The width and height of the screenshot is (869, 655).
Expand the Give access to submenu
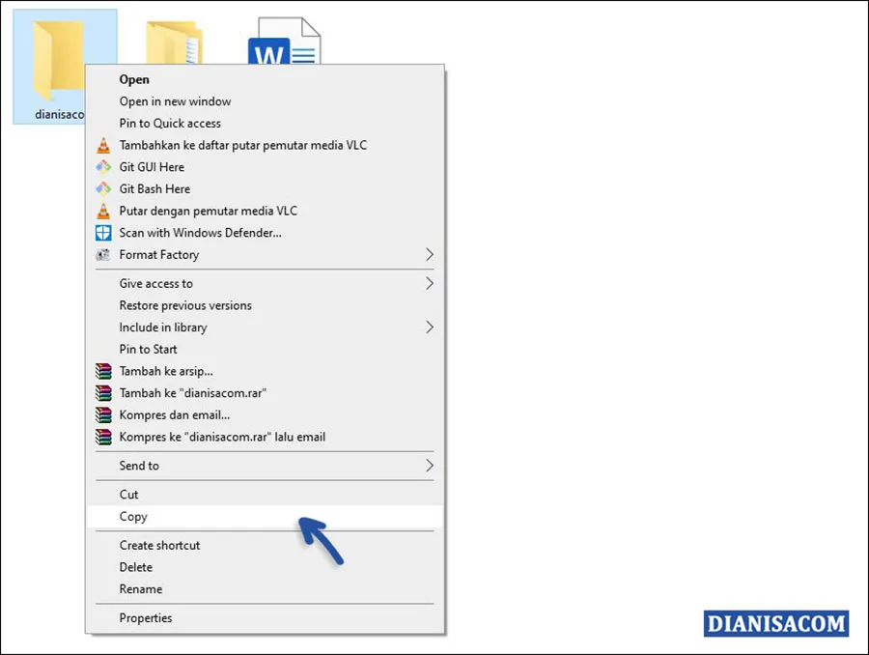(431, 283)
